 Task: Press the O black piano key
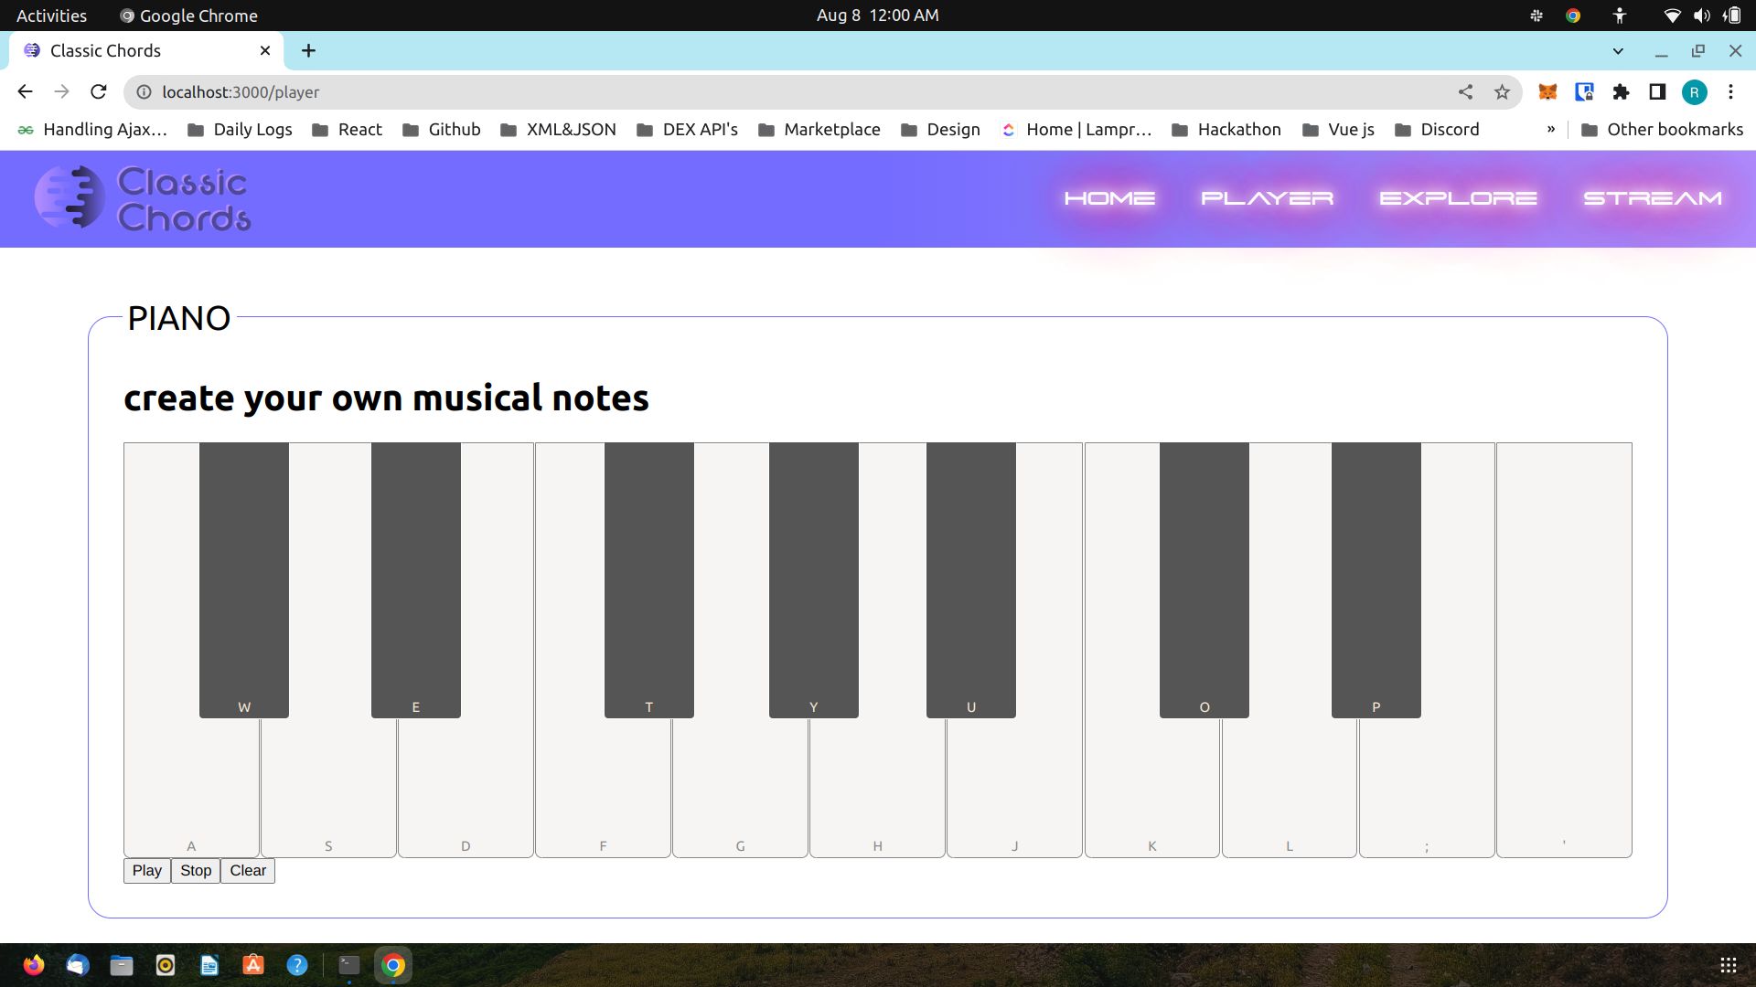1205,578
